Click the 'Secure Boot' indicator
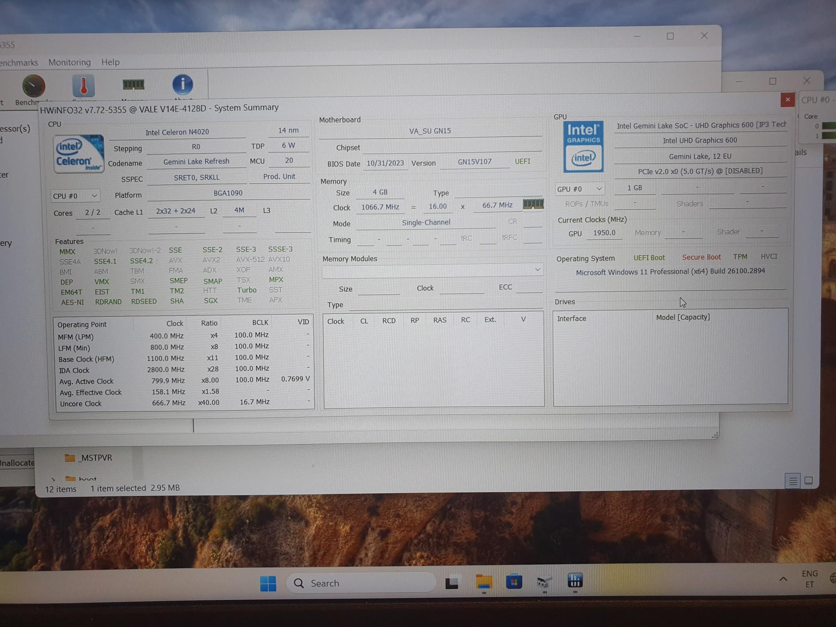This screenshot has width=836, height=627. coord(701,257)
